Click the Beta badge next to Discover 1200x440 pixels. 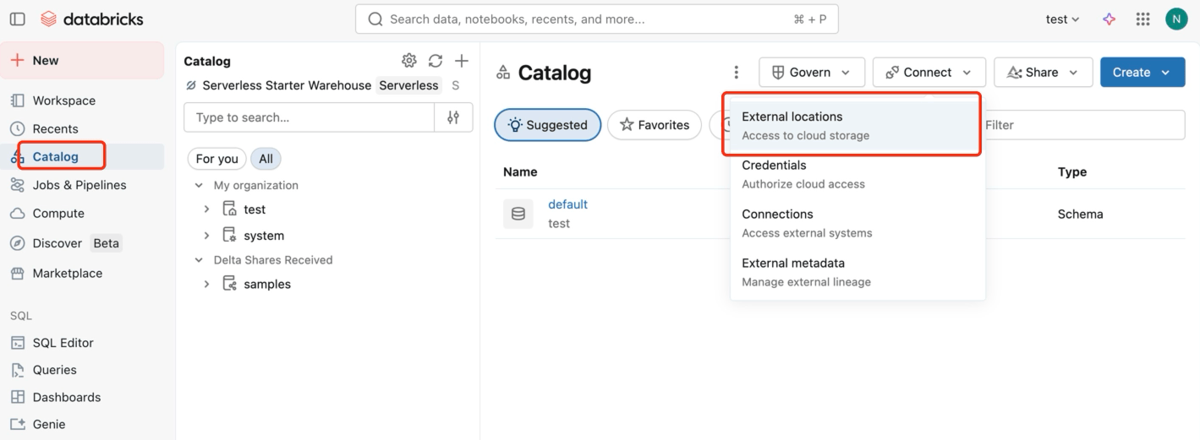[x=106, y=243]
